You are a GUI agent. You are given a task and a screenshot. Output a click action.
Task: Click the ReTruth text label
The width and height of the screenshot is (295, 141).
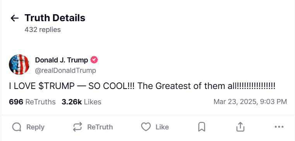point(100,127)
